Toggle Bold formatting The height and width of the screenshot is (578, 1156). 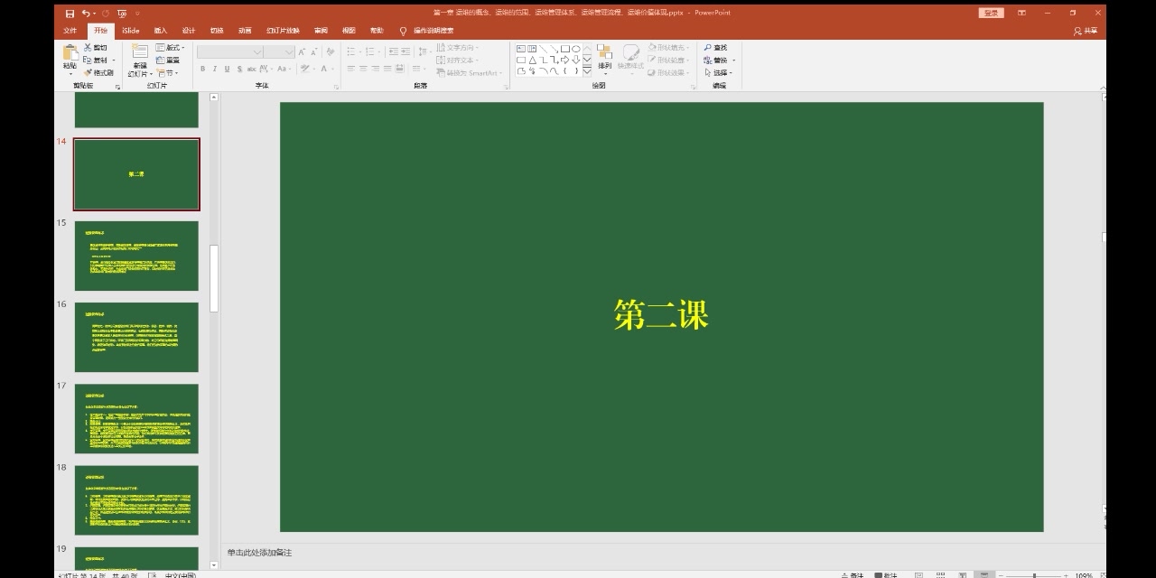[202, 69]
